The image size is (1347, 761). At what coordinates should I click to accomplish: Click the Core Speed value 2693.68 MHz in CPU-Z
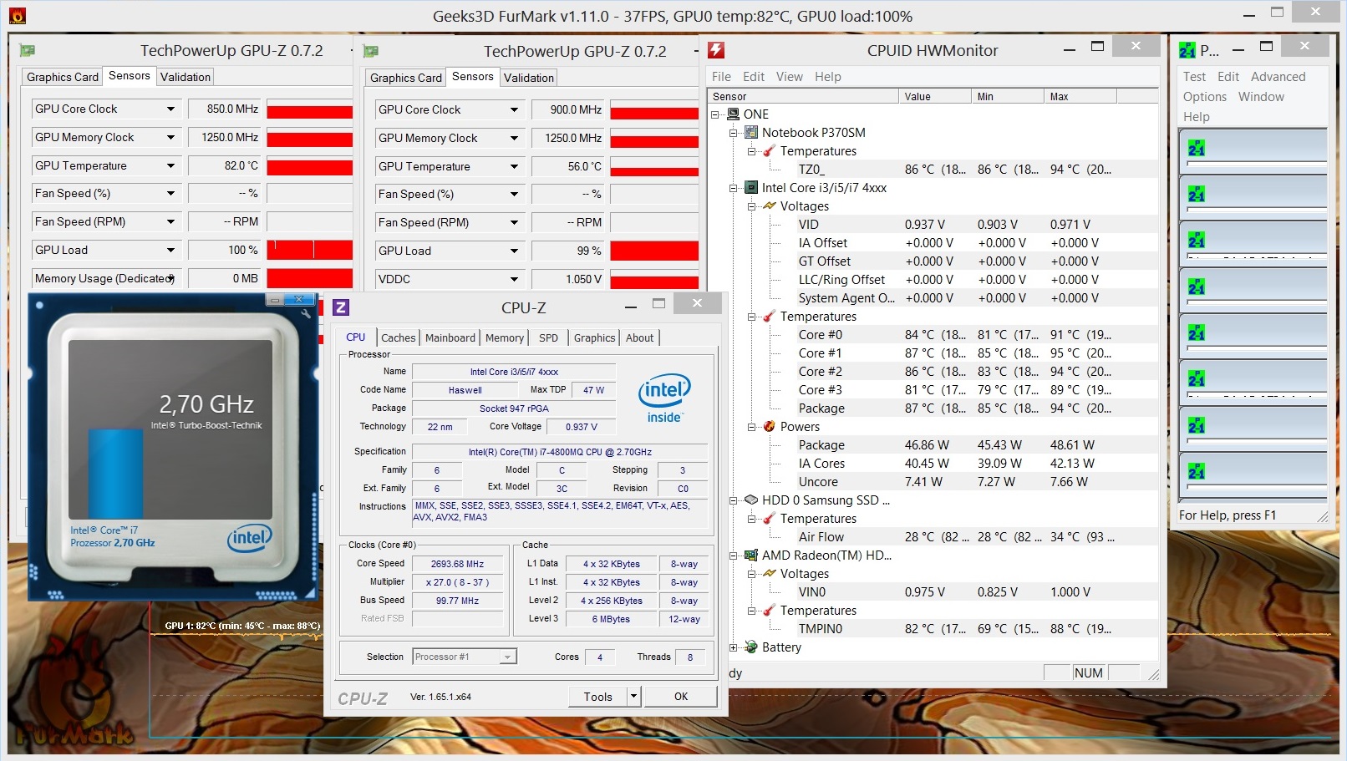pyautogui.click(x=458, y=564)
